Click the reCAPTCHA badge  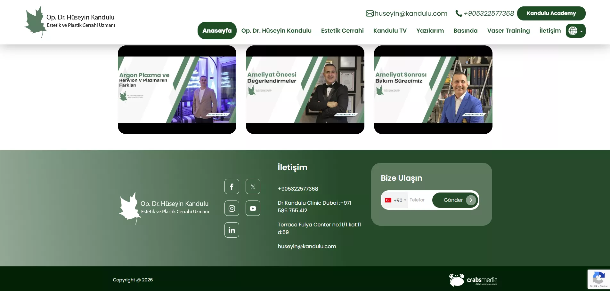point(598,279)
